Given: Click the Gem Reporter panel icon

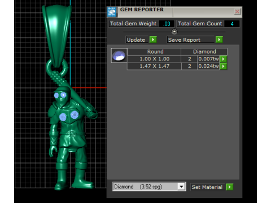Looking at the screenshot, I should click(x=112, y=12).
